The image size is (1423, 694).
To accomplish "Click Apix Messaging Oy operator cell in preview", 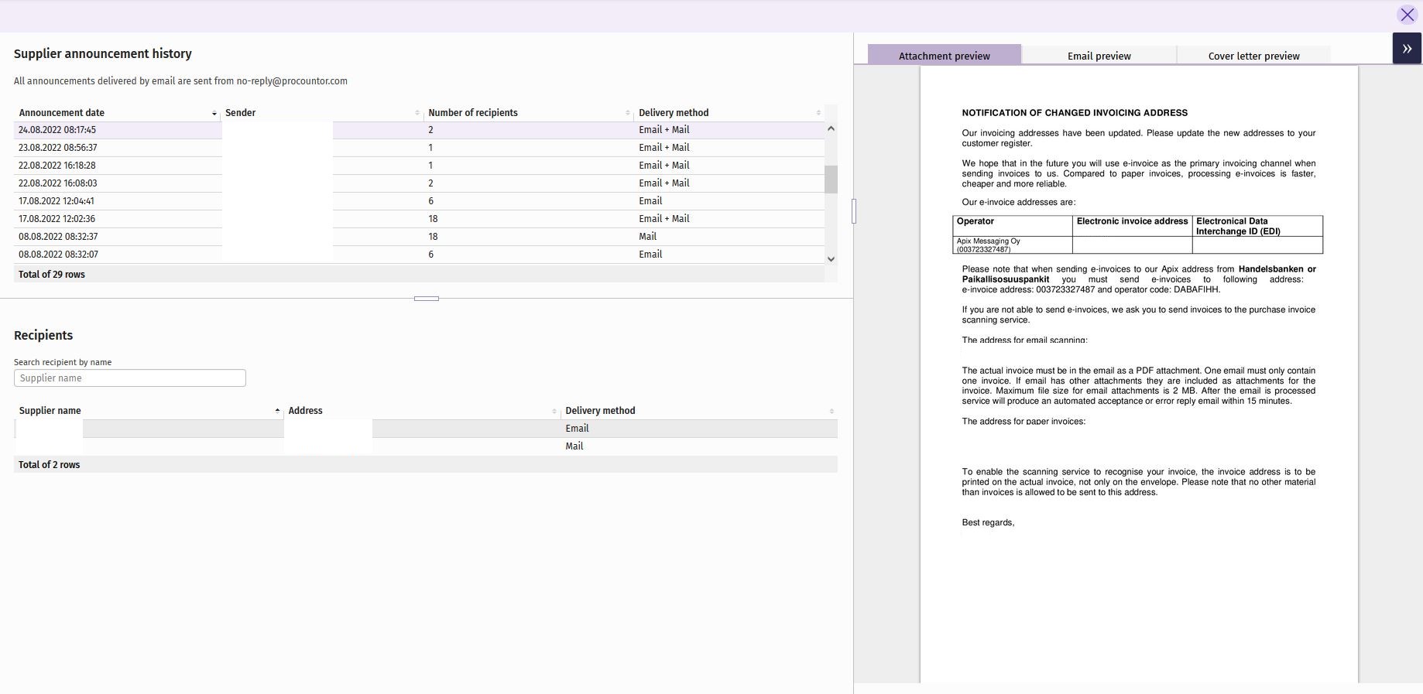I will (x=1013, y=245).
